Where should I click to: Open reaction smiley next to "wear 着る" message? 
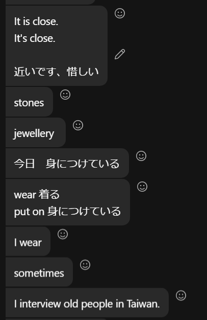tap(142, 187)
